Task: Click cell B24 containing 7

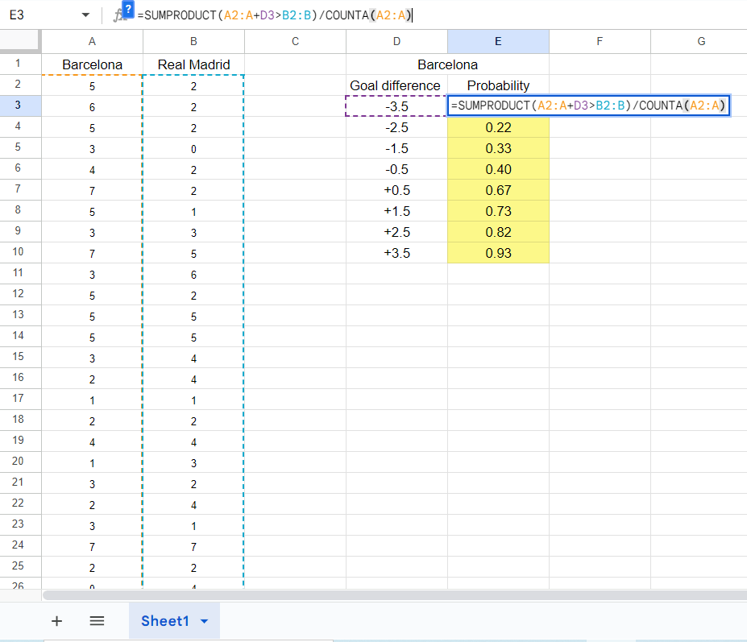Action: pyautogui.click(x=193, y=546)
